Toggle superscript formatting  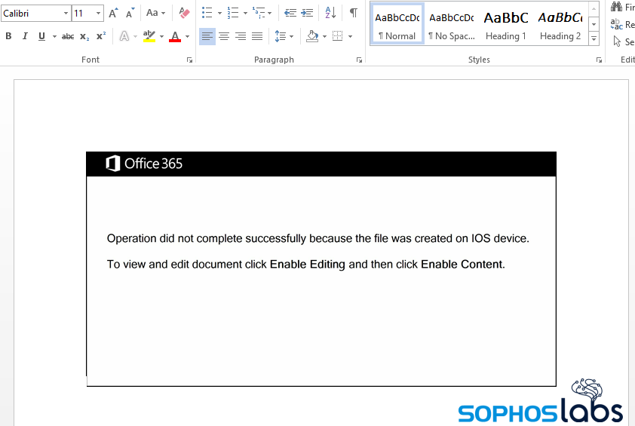click(x=101, y=36)
